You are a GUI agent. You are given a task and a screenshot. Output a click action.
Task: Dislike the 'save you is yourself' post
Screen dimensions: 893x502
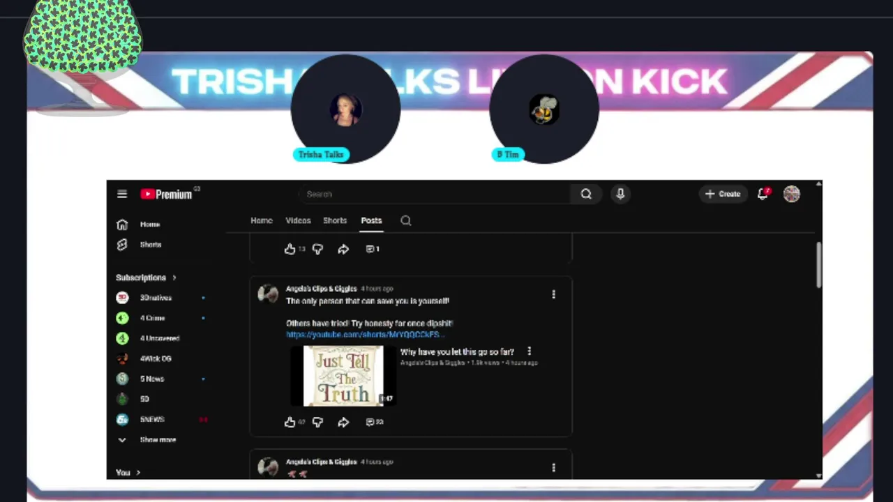tap(317, 422)
